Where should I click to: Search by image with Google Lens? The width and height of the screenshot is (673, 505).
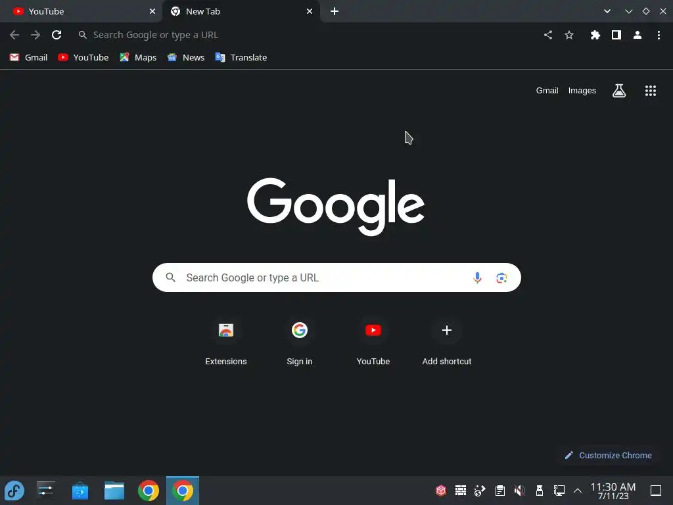pos(501,278)
